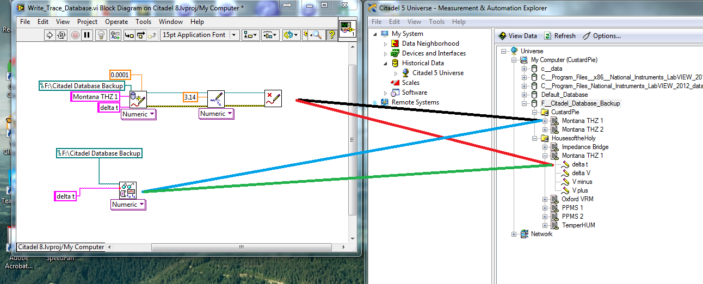Image resolution: width=703 pixels, height=284 pixels.
Task: Open the Align Objects dropdown
Action: [x=251, y=35]
